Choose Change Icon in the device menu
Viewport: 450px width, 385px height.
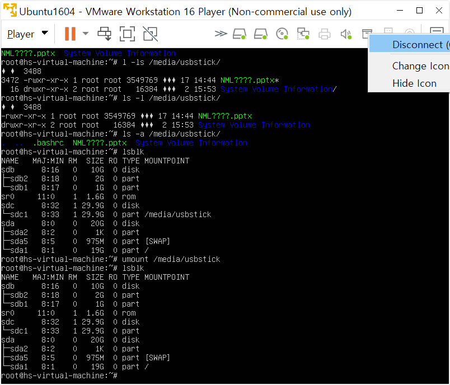[x=409, y=66]
